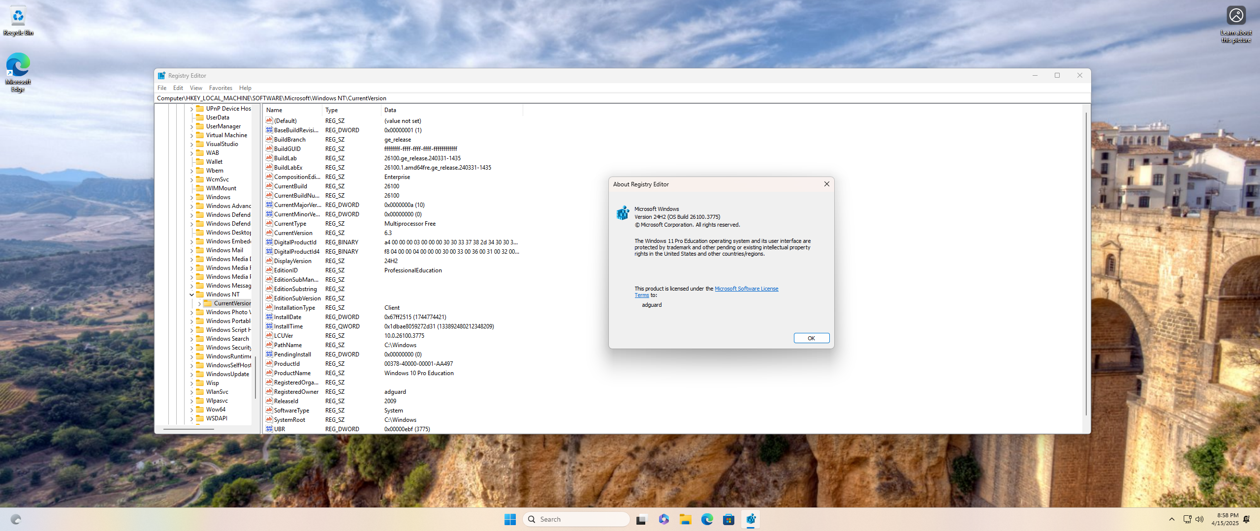Launch Microsoft Edge from the desktop
1260x531 pixels.
pyautogui.click(x=18, y=65)
